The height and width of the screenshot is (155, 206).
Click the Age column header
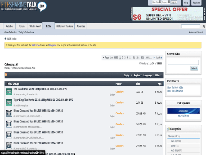[160, 84]
